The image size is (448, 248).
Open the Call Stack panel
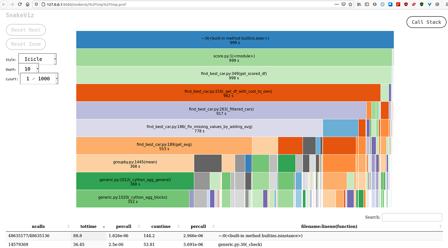[426, 22]
